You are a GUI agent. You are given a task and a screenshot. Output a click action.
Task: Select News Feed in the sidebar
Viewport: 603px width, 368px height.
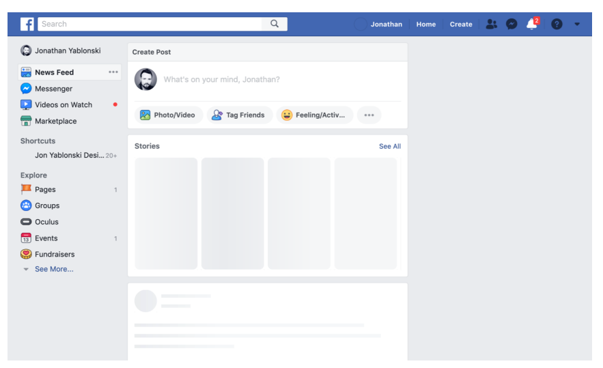tap(70, 72)
